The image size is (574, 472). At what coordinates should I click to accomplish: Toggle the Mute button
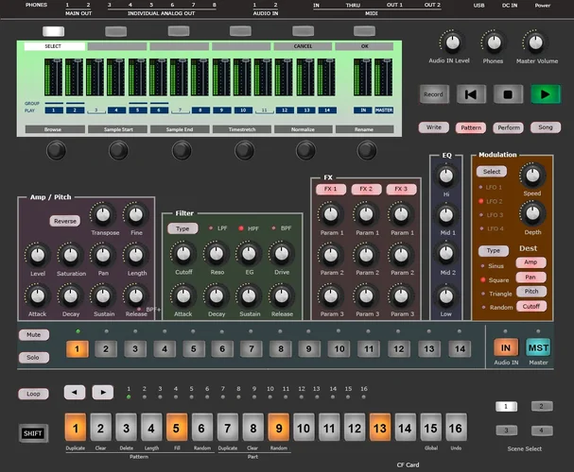34,334
